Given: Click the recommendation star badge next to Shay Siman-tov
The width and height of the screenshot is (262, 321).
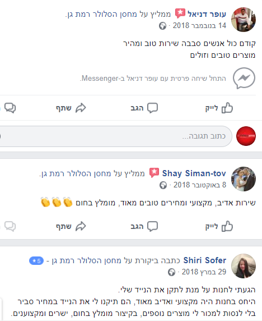Looking at the screenshot, I should point(154,173).
